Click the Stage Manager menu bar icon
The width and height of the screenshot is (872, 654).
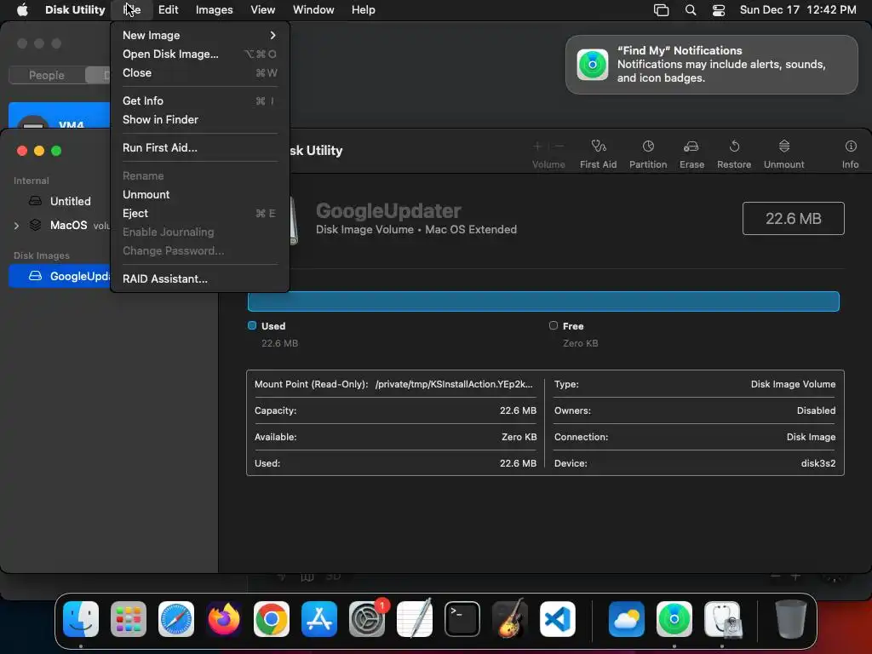click(x=661, y=10)
